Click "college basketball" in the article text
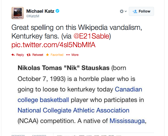This screenshot has height=136, width=168. pos(43,100)
